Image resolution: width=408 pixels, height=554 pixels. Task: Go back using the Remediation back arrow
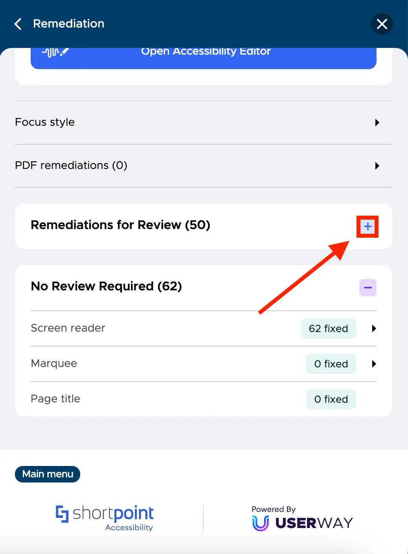[x=18, y=24]
